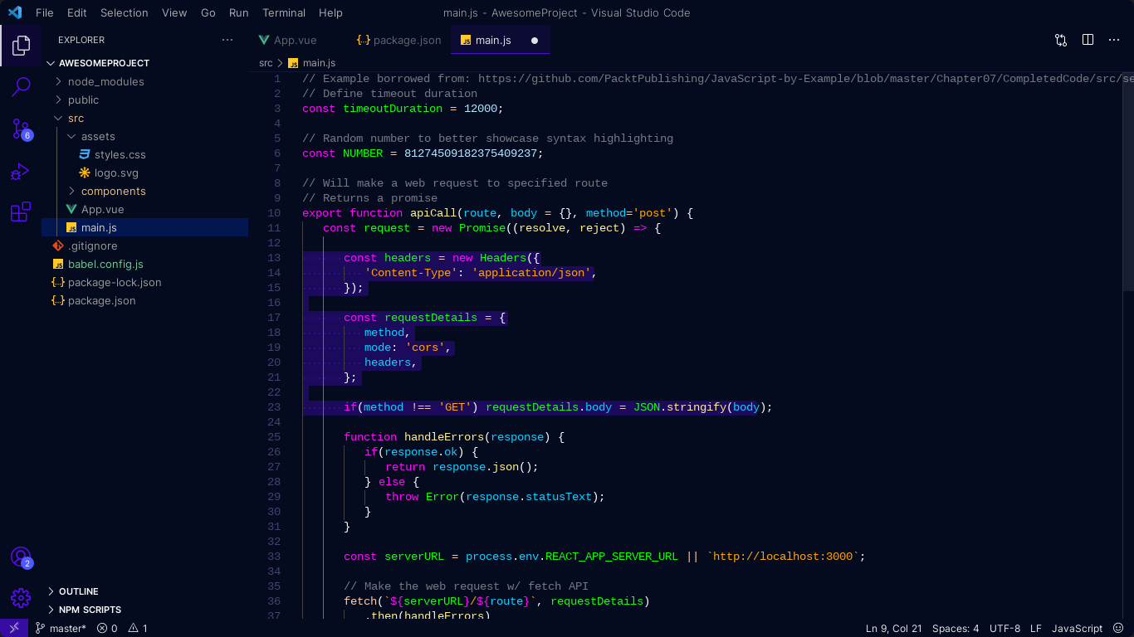Expand the NPM SCRIPTS section
1134x637 pixels.
144,610
